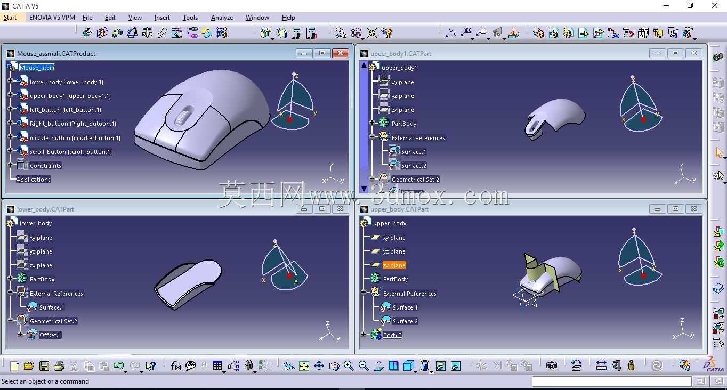Click the Measure Between ruler icon
727x390 pixels.
[601, 365]
